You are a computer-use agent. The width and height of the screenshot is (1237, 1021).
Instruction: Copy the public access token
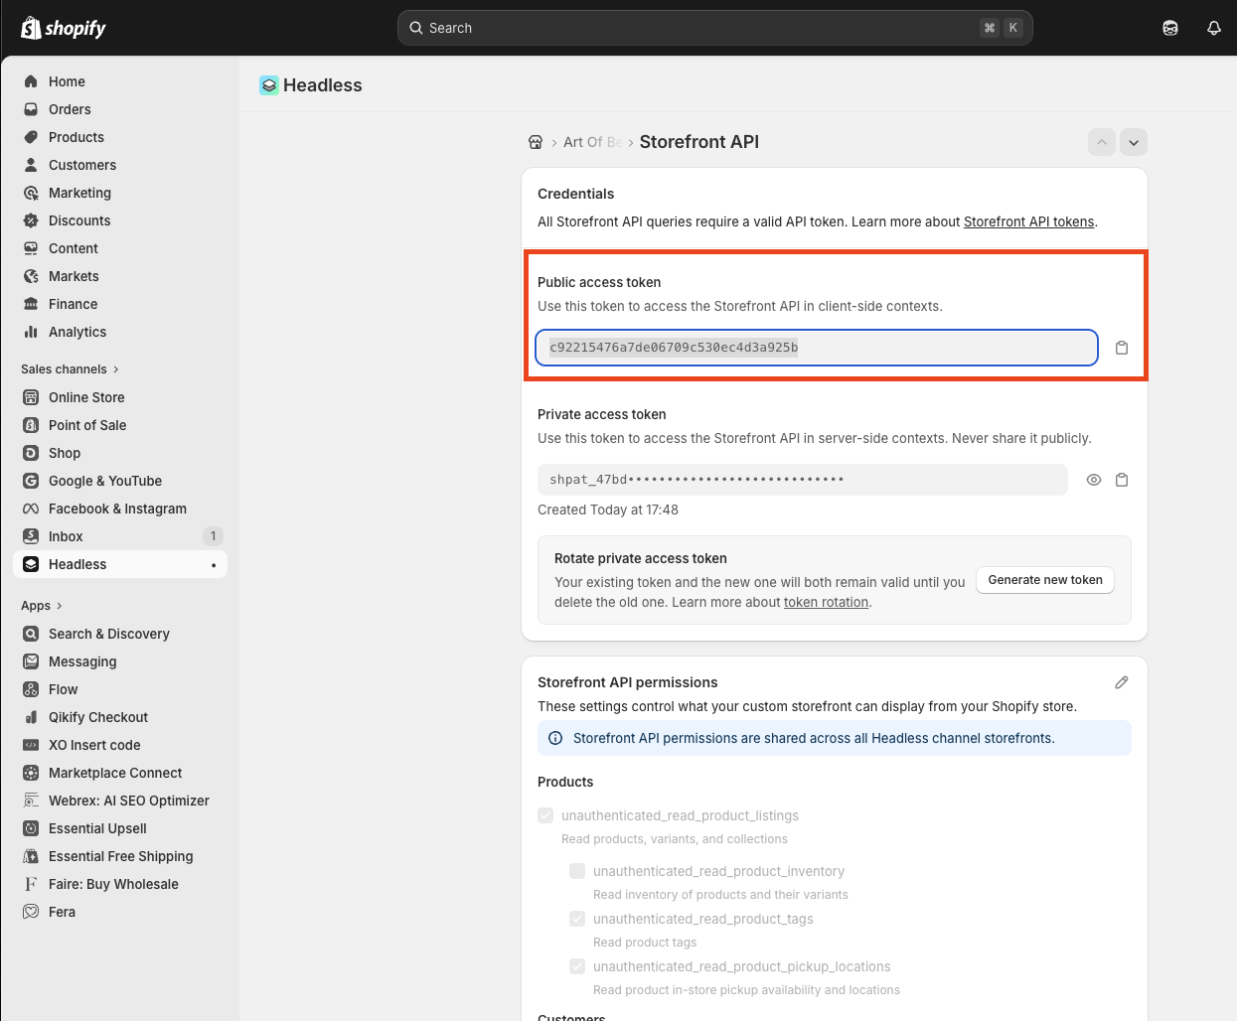point(1122,348)
